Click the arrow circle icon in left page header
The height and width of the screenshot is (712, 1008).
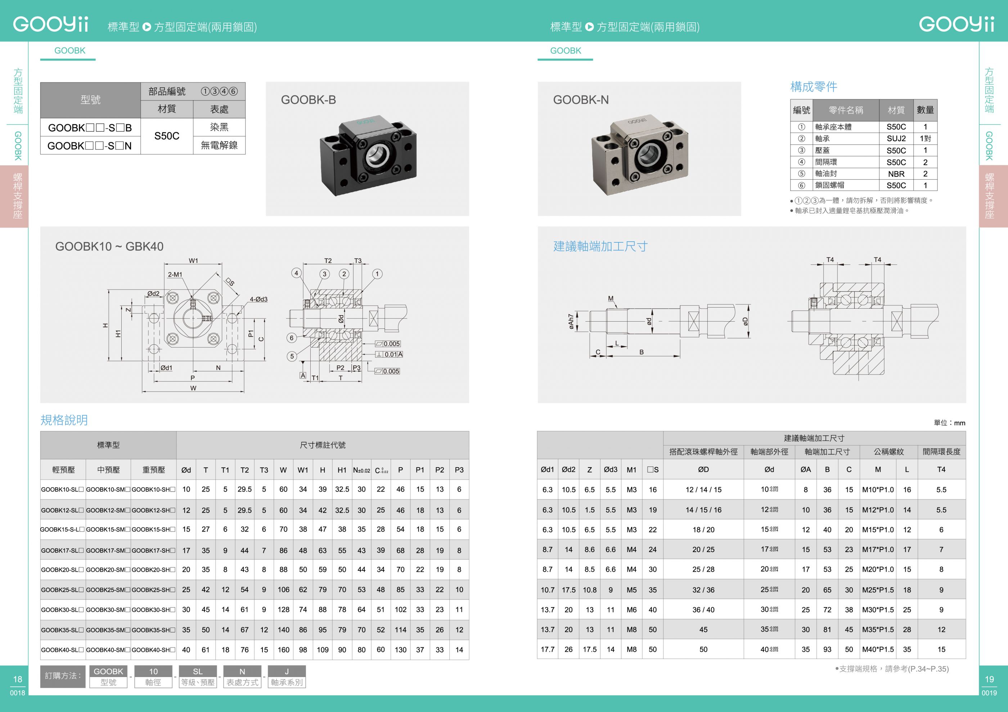click(147, 27)
